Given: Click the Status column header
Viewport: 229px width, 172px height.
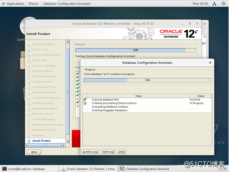Looking at the screenshot, I should [200, 96].
